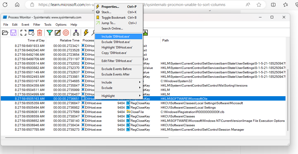This screenshot has width=298, height=154.
Task: Select Exclude Events After
Action: (119, 74)
